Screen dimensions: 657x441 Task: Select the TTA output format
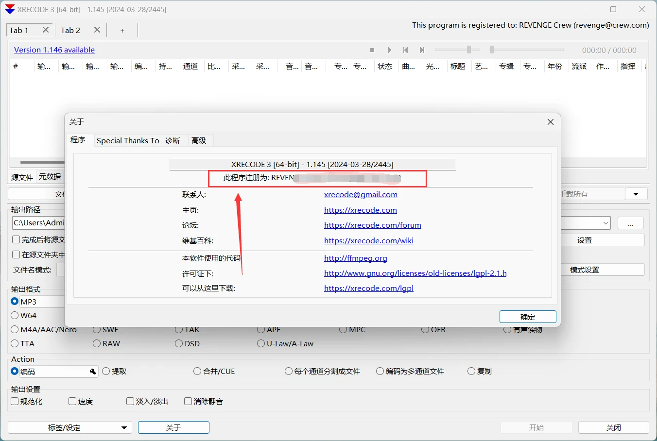[x=15, y=343]
